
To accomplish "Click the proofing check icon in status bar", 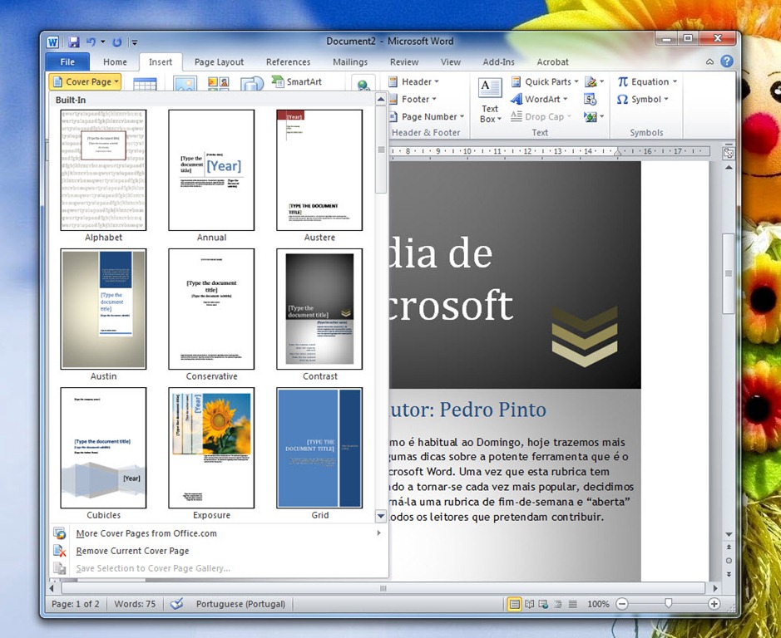I will point(176,604).
